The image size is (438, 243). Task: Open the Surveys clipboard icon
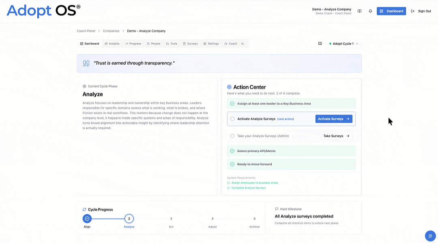click(x=184, y=43)
